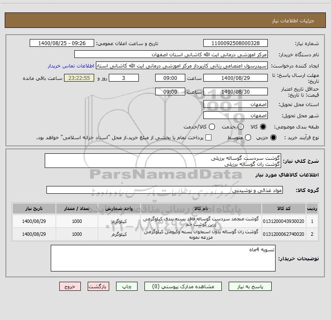Click row 2 date 1400/08/29 cell
331x320 pixels.
click(x=34, y=234)
